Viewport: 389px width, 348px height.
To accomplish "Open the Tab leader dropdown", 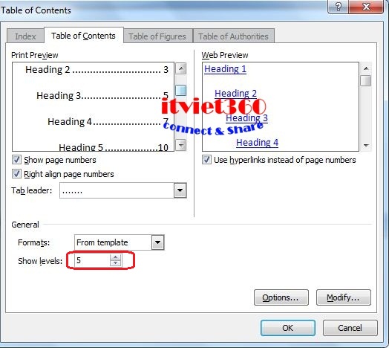I will (x=180, y=190).
